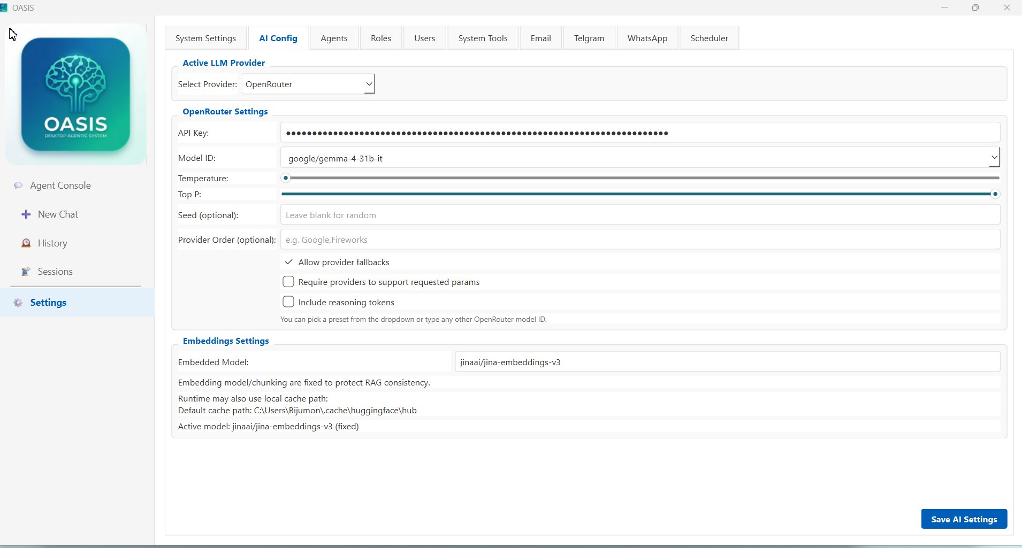
Task: Click the Active LLM Provider heading
Action: click(224, 63)
